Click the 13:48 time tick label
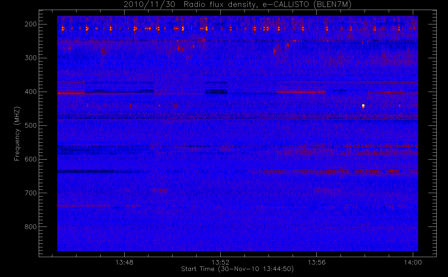 pyautogui.click(x=124, y=262)
